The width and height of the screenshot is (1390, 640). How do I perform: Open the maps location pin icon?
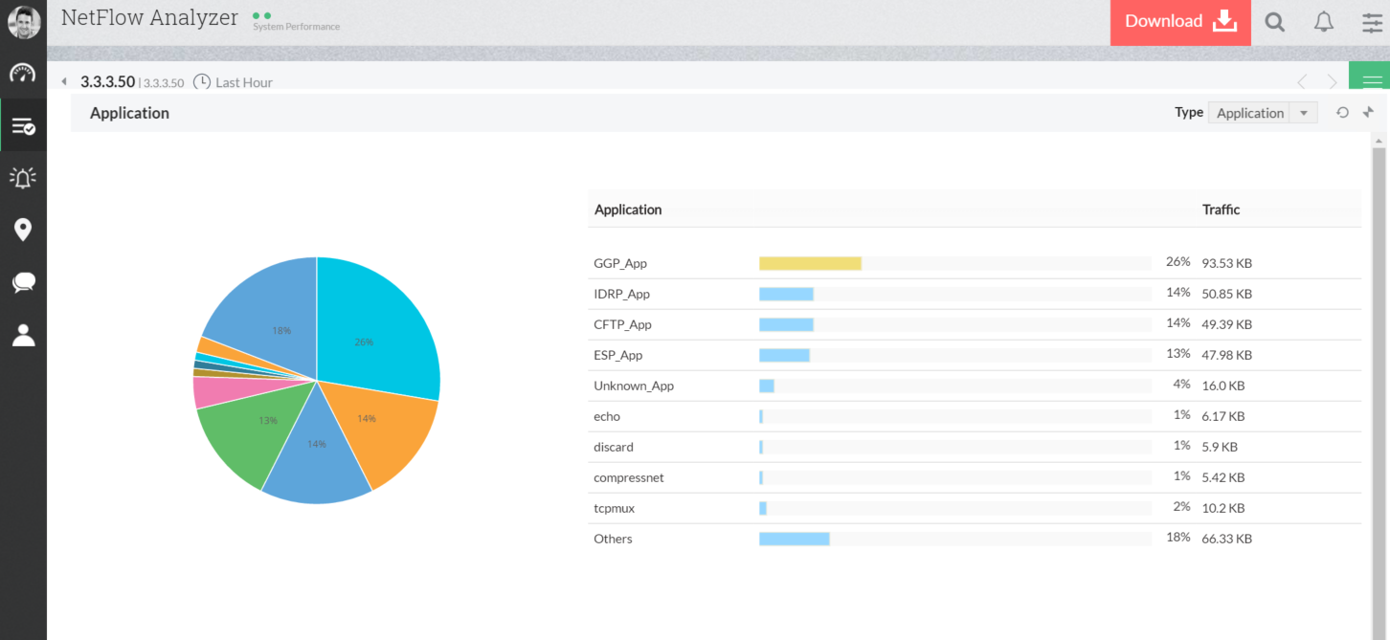[x=23, y=230]
